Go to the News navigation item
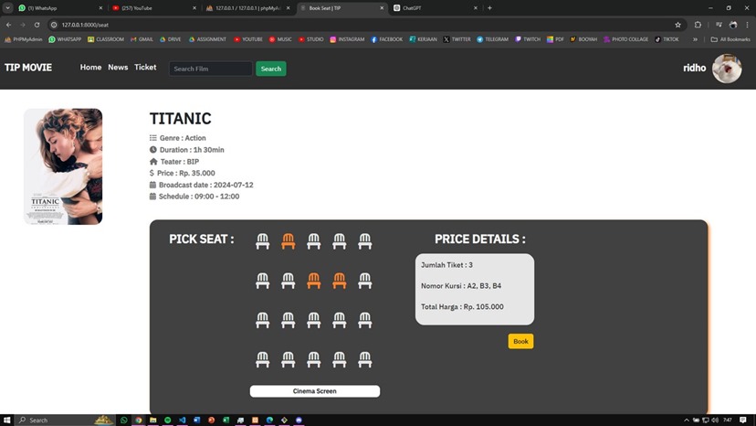The image size is (756, 426). tap(118, 68)
